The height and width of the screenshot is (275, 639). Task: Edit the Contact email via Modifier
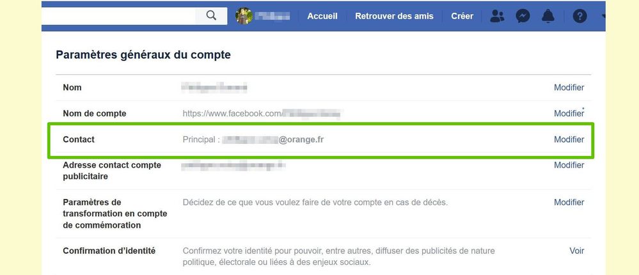point(569,139)
